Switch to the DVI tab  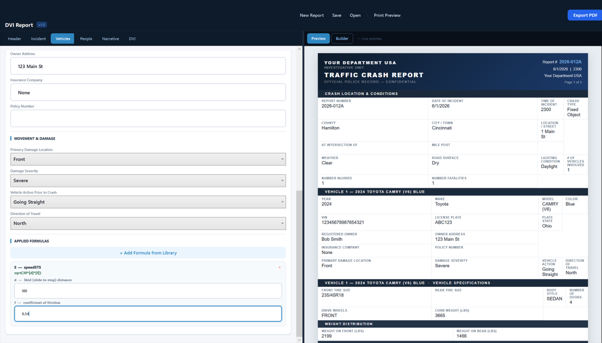click(132, 39)
